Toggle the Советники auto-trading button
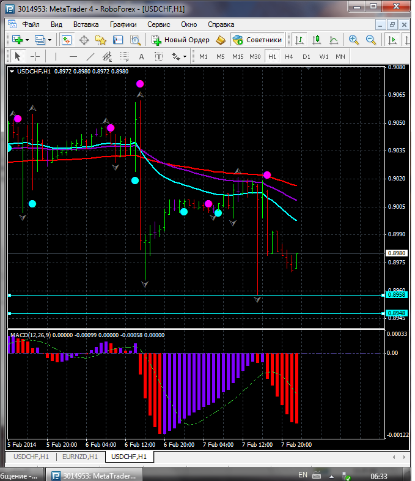 click(x=257, y=40)
